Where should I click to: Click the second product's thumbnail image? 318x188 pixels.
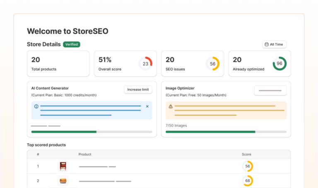tap(63, 181)
